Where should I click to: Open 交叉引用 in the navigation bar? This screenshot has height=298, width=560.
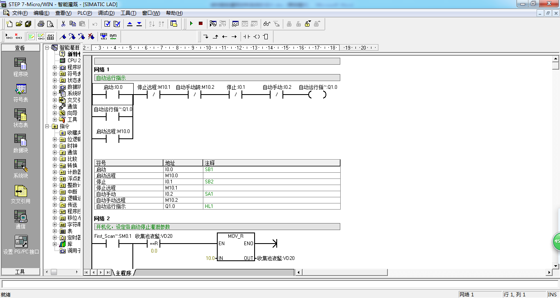click(x=20, y=194)
